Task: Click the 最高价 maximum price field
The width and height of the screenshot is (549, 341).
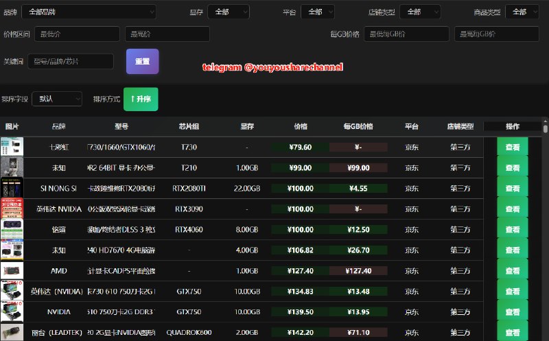Action: 167,34
